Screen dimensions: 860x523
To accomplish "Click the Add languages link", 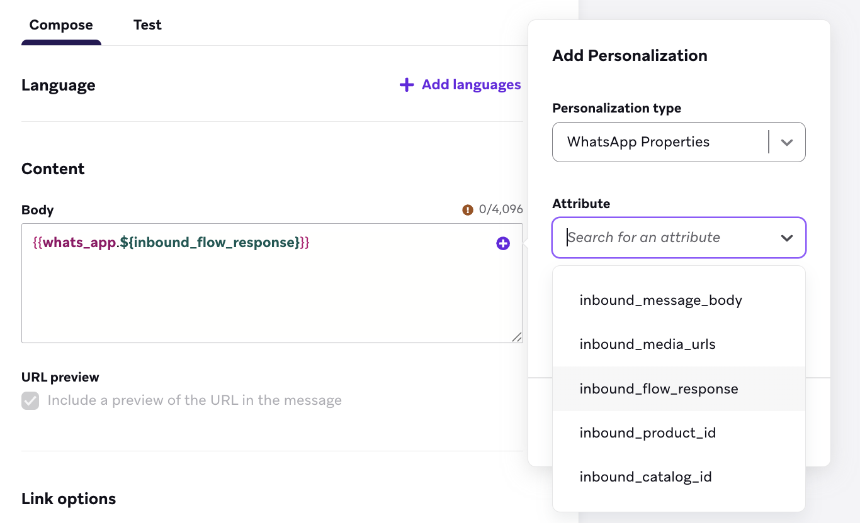I will point(471,84).
